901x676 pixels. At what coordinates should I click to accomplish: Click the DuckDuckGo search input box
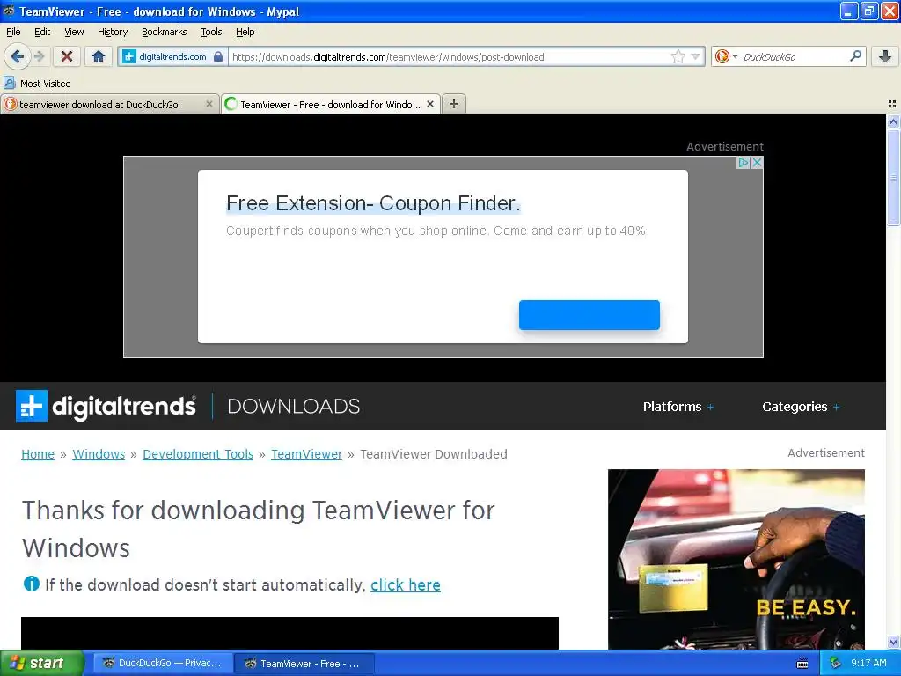tap(793, 57)
